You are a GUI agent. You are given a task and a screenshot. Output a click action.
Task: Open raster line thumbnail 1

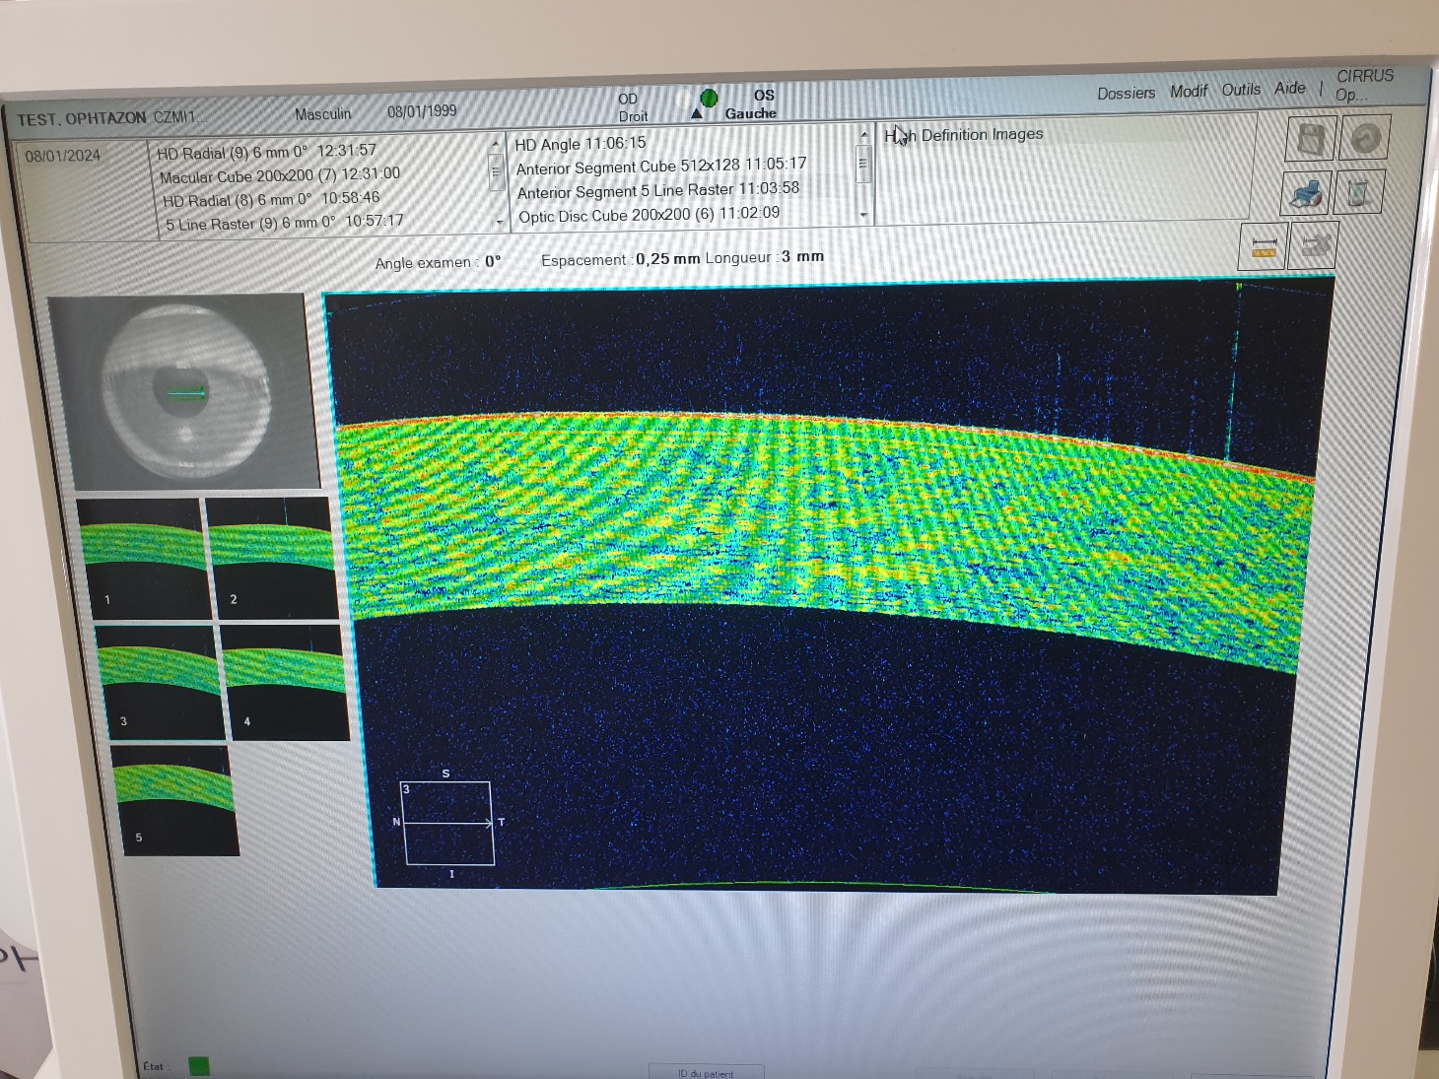point(142,558)
